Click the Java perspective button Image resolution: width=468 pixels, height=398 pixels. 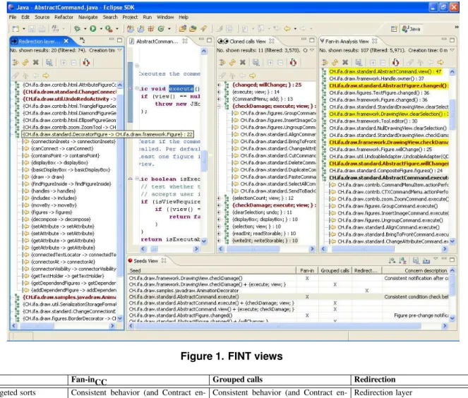[412, 29]
